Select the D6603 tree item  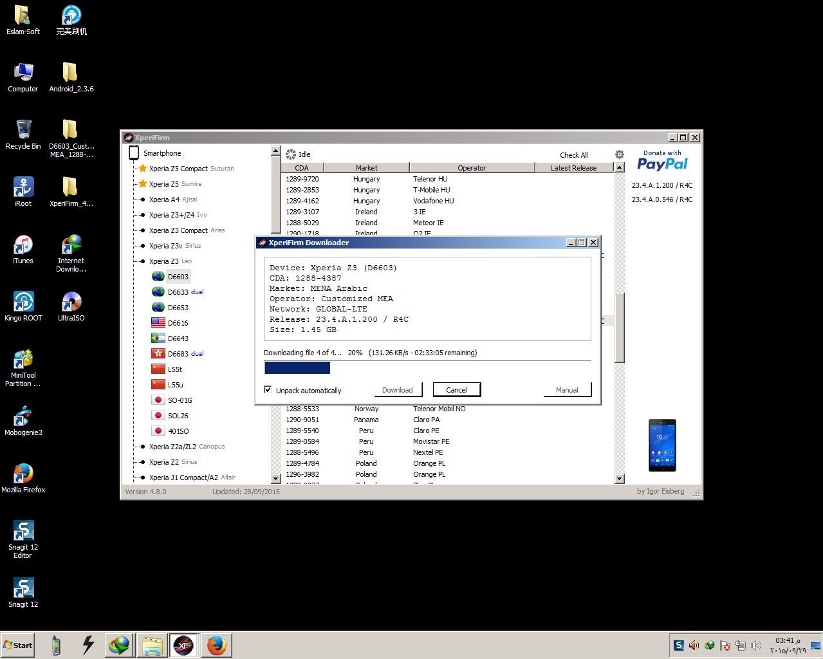coord(178,277)
